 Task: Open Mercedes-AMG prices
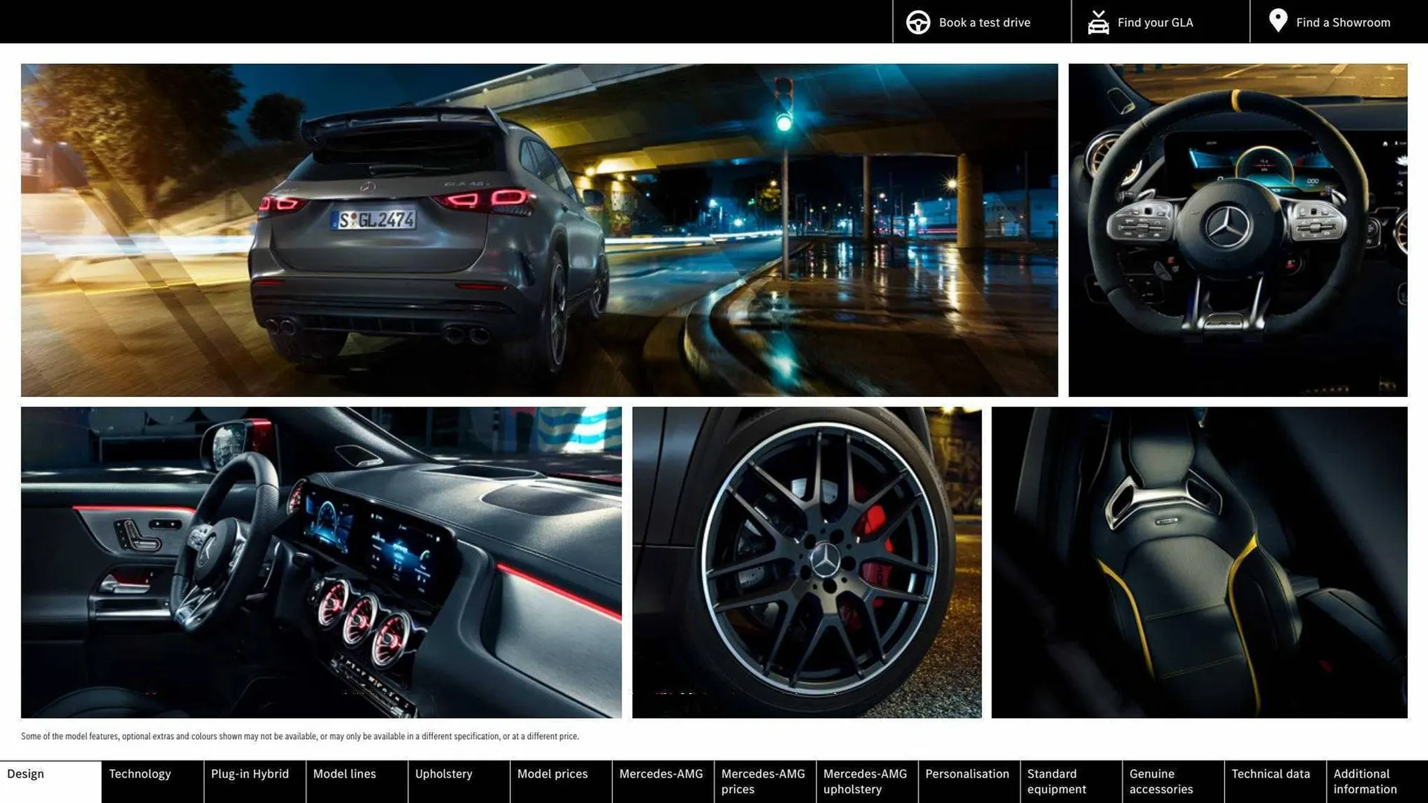pyautogui.click(x=763, y=781)
